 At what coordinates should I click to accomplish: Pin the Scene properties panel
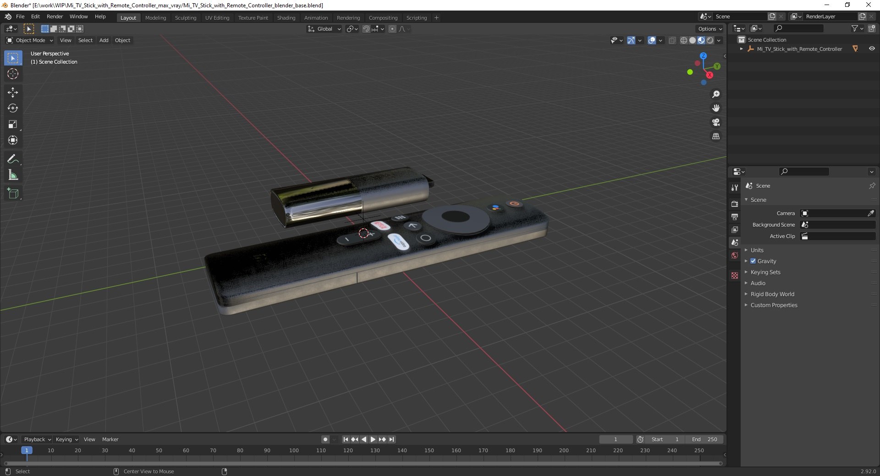[872, 186]
